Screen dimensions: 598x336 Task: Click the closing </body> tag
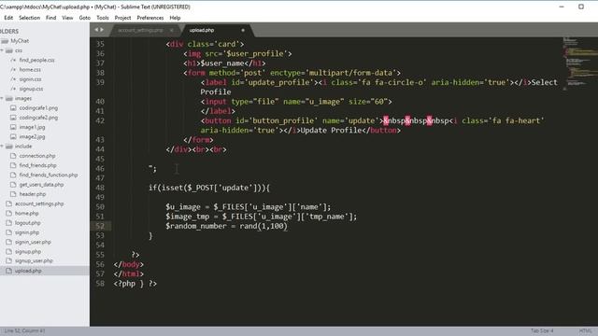(129, 264)
